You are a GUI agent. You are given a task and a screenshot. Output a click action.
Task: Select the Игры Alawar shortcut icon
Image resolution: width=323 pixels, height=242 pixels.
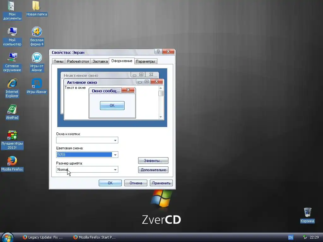[37, 86]
